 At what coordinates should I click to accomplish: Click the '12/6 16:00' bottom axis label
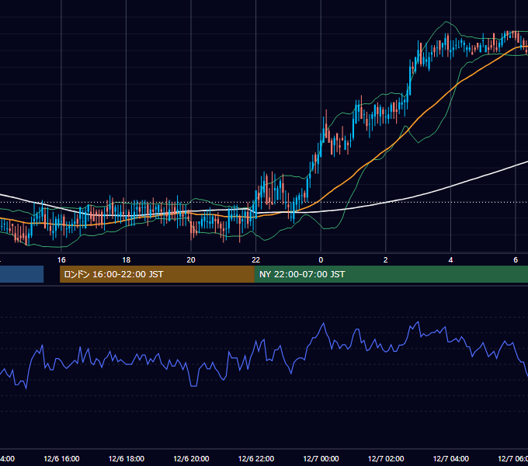[61, 458]
